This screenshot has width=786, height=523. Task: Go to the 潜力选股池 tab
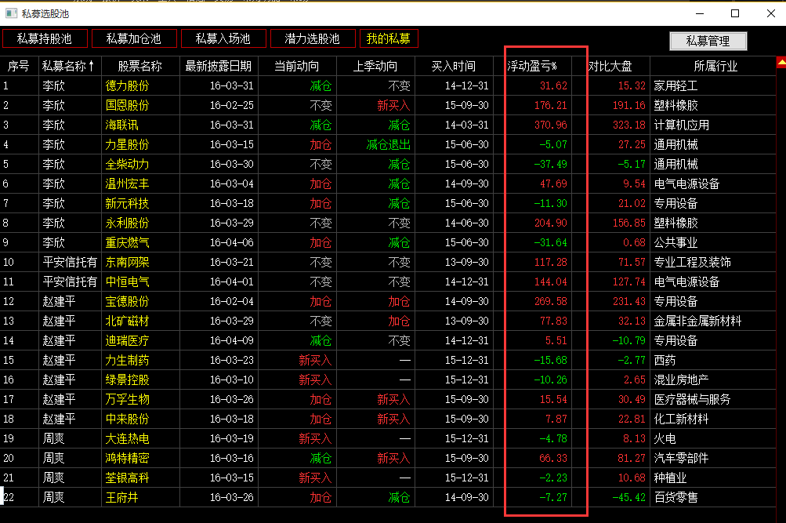click(x=312, y=38)
